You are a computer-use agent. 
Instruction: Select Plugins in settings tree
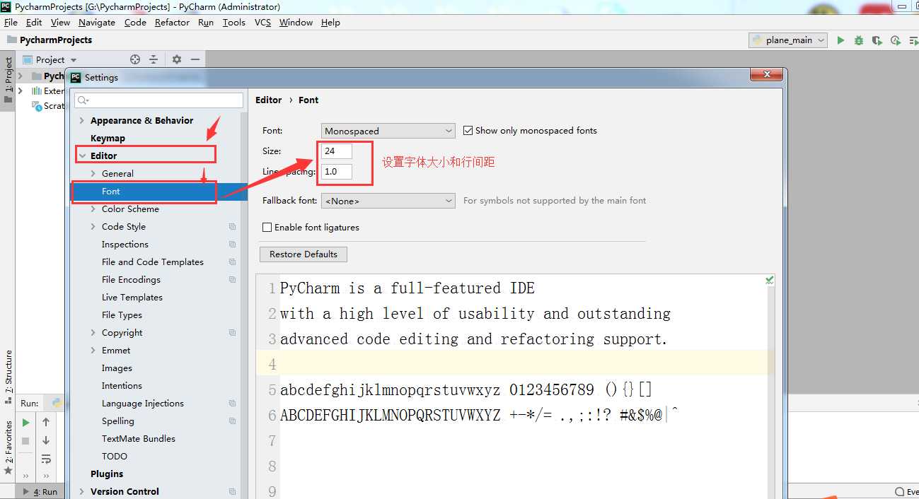(x=107, y=474)
